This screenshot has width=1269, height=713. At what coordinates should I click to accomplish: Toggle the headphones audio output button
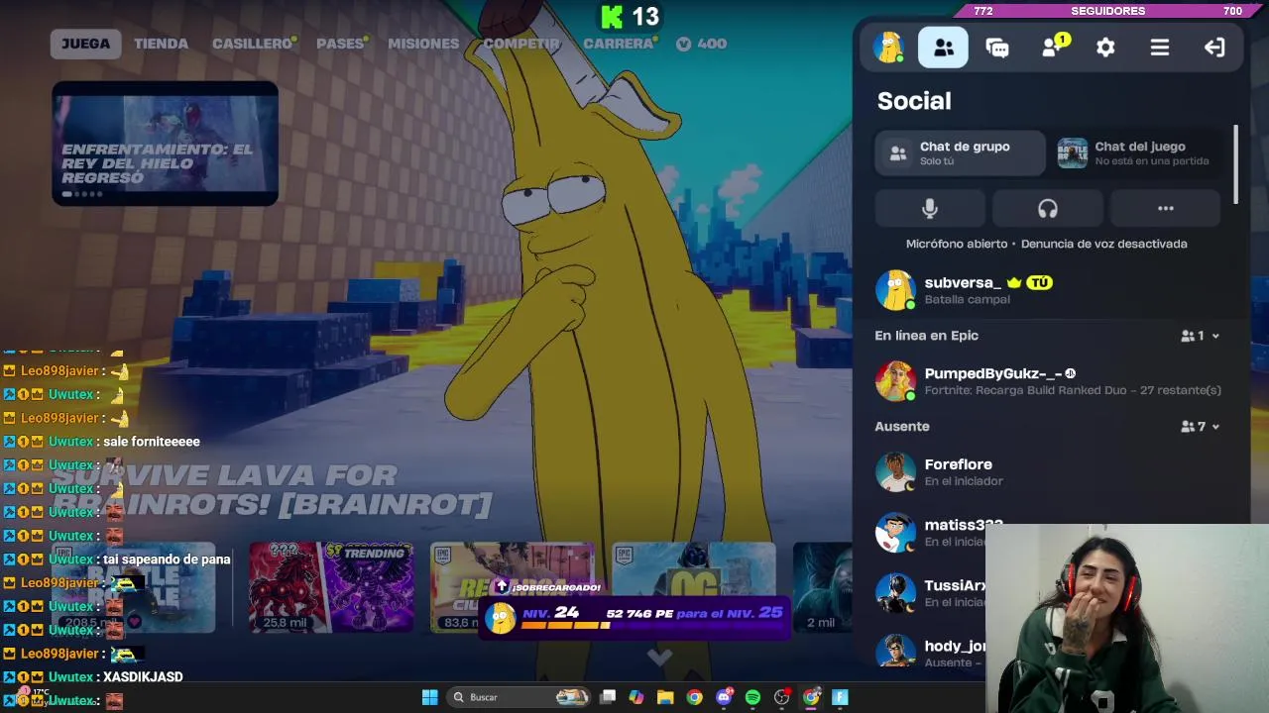pyautogui.click(x=1048, y=209)
